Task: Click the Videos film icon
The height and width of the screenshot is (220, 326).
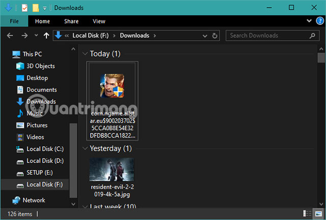Action: point(20,137)
